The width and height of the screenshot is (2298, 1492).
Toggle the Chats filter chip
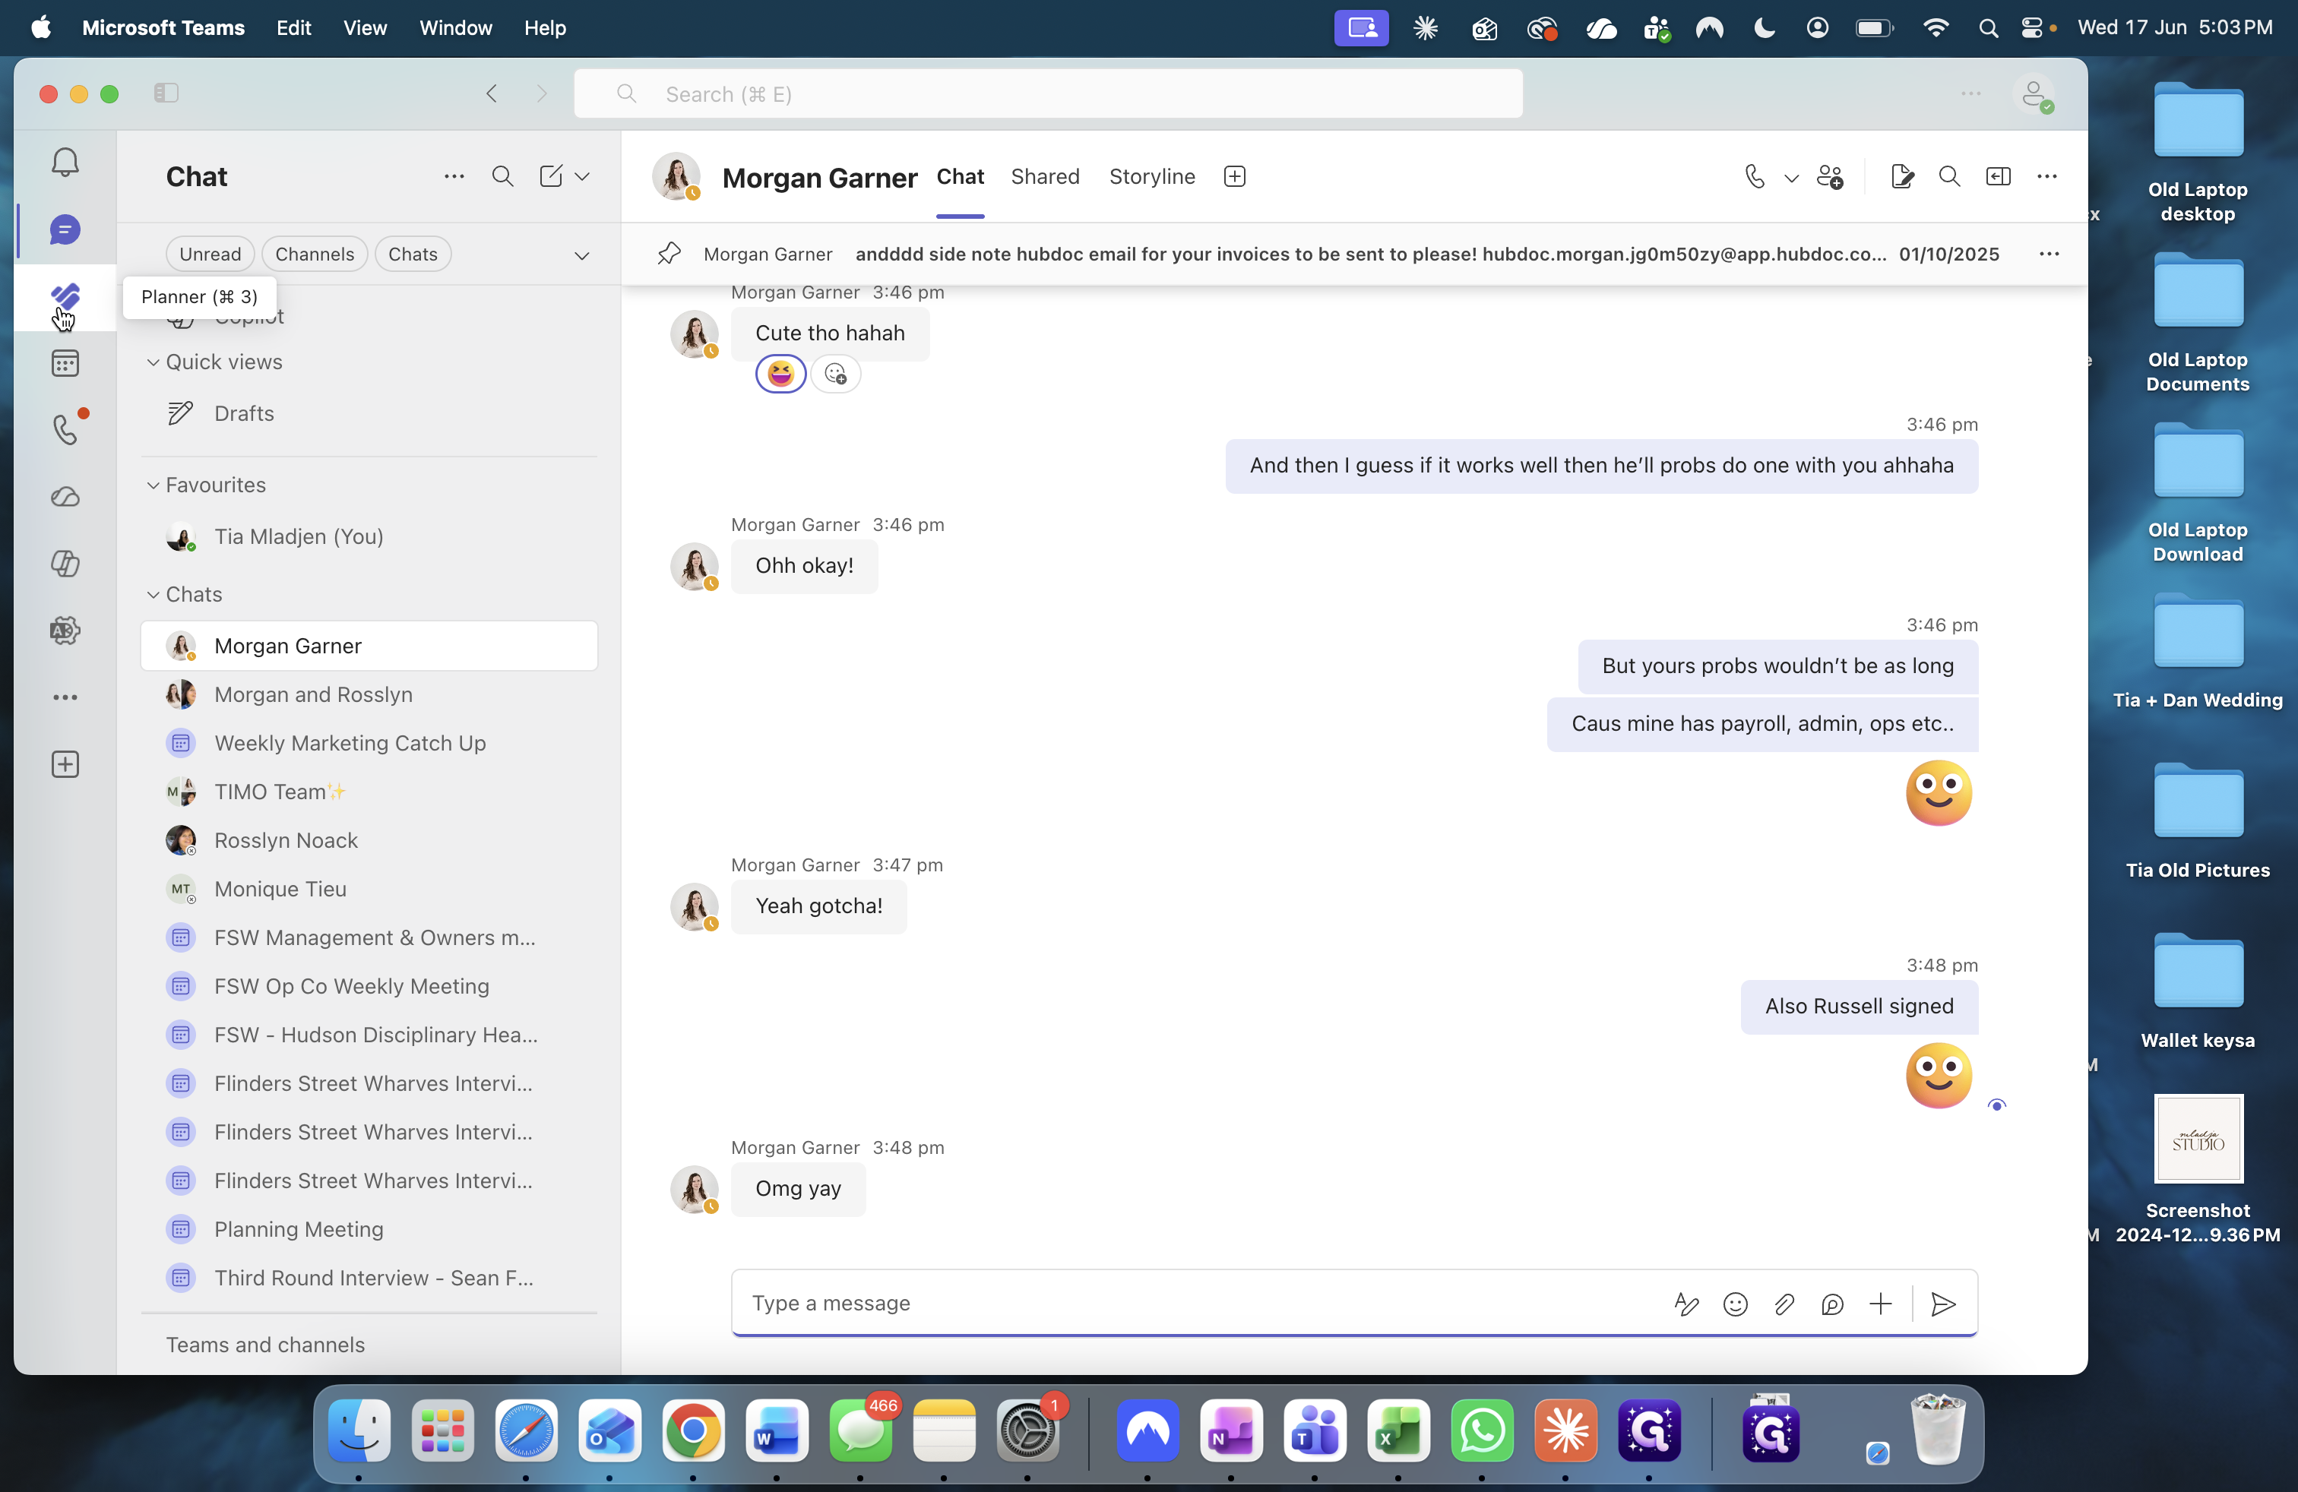413,254
